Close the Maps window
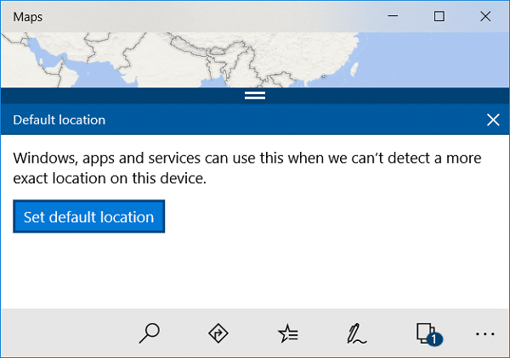This screenshot has width=510, height=358. click(485, 16)
